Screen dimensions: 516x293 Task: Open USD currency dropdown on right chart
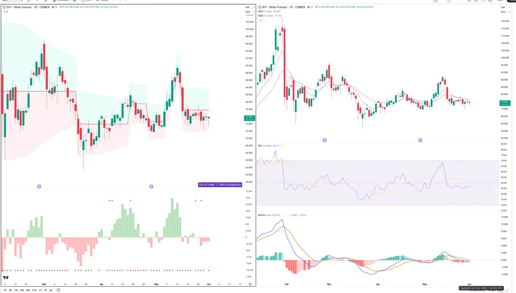504,7
